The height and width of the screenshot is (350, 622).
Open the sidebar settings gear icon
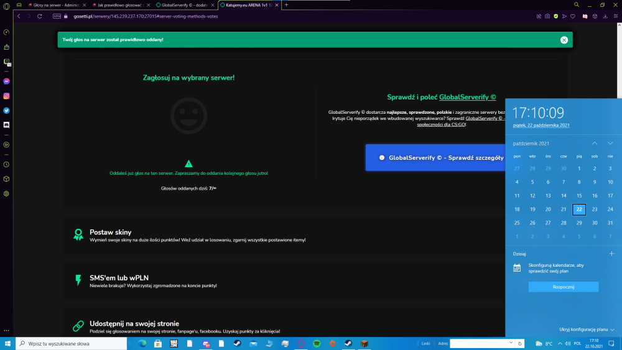tap(6, 194)
